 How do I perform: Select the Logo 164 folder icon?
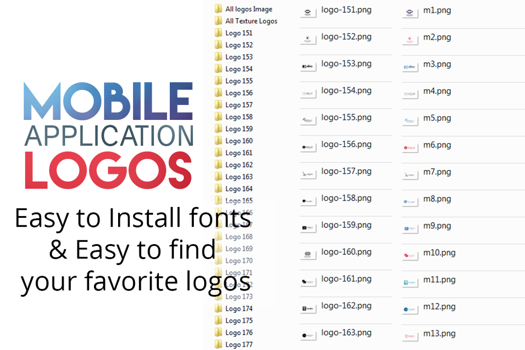(218, 189)
